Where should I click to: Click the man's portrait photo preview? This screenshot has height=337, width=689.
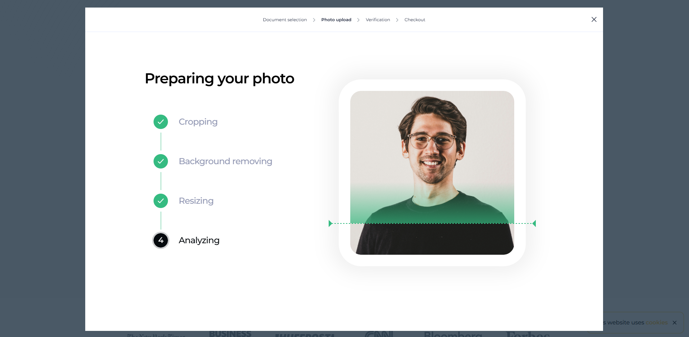pyautogui.click(x=432, y=172)
